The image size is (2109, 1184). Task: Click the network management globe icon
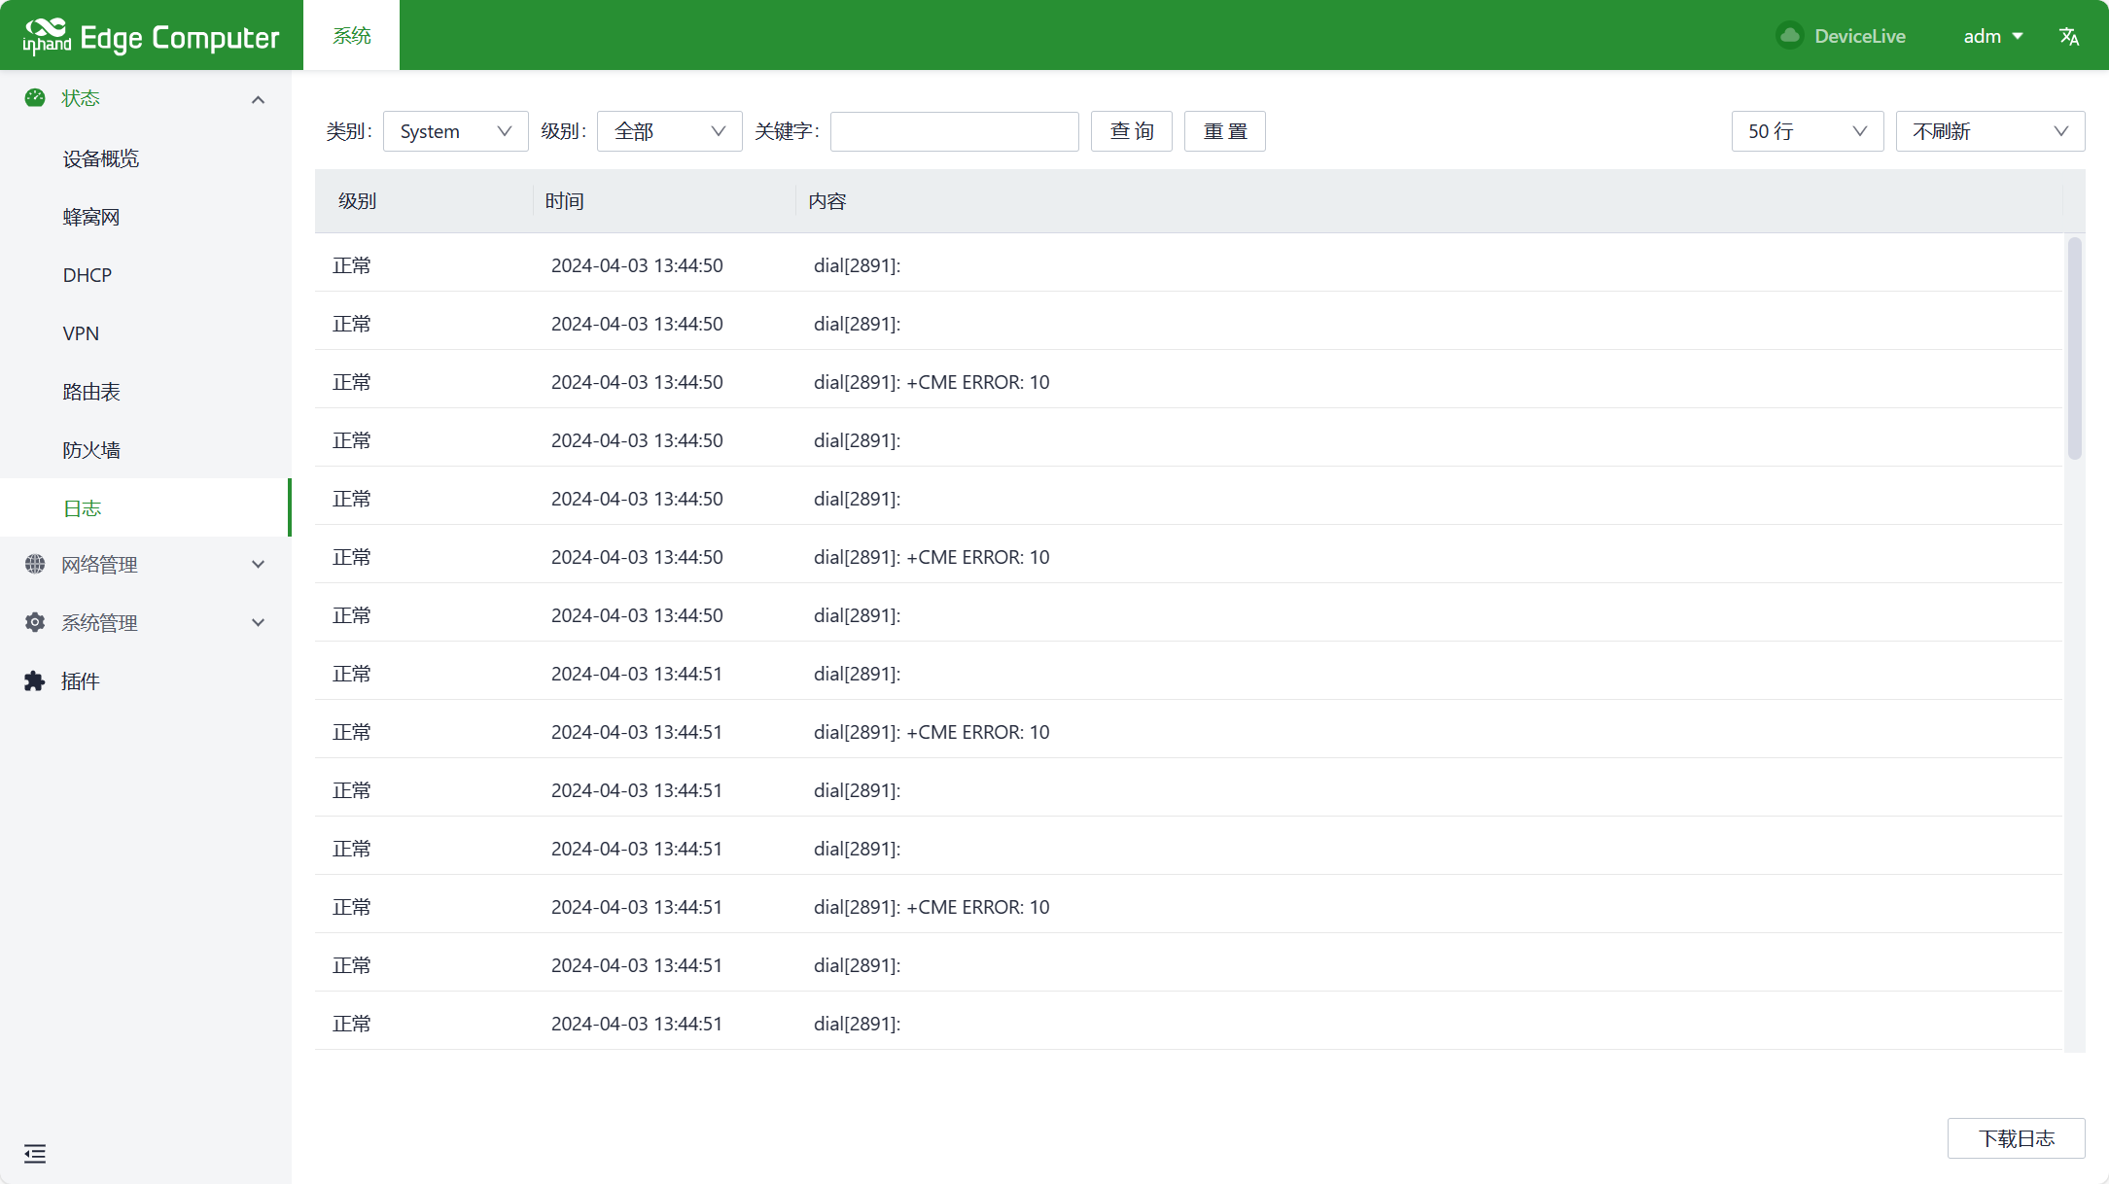tap(35, 564)
